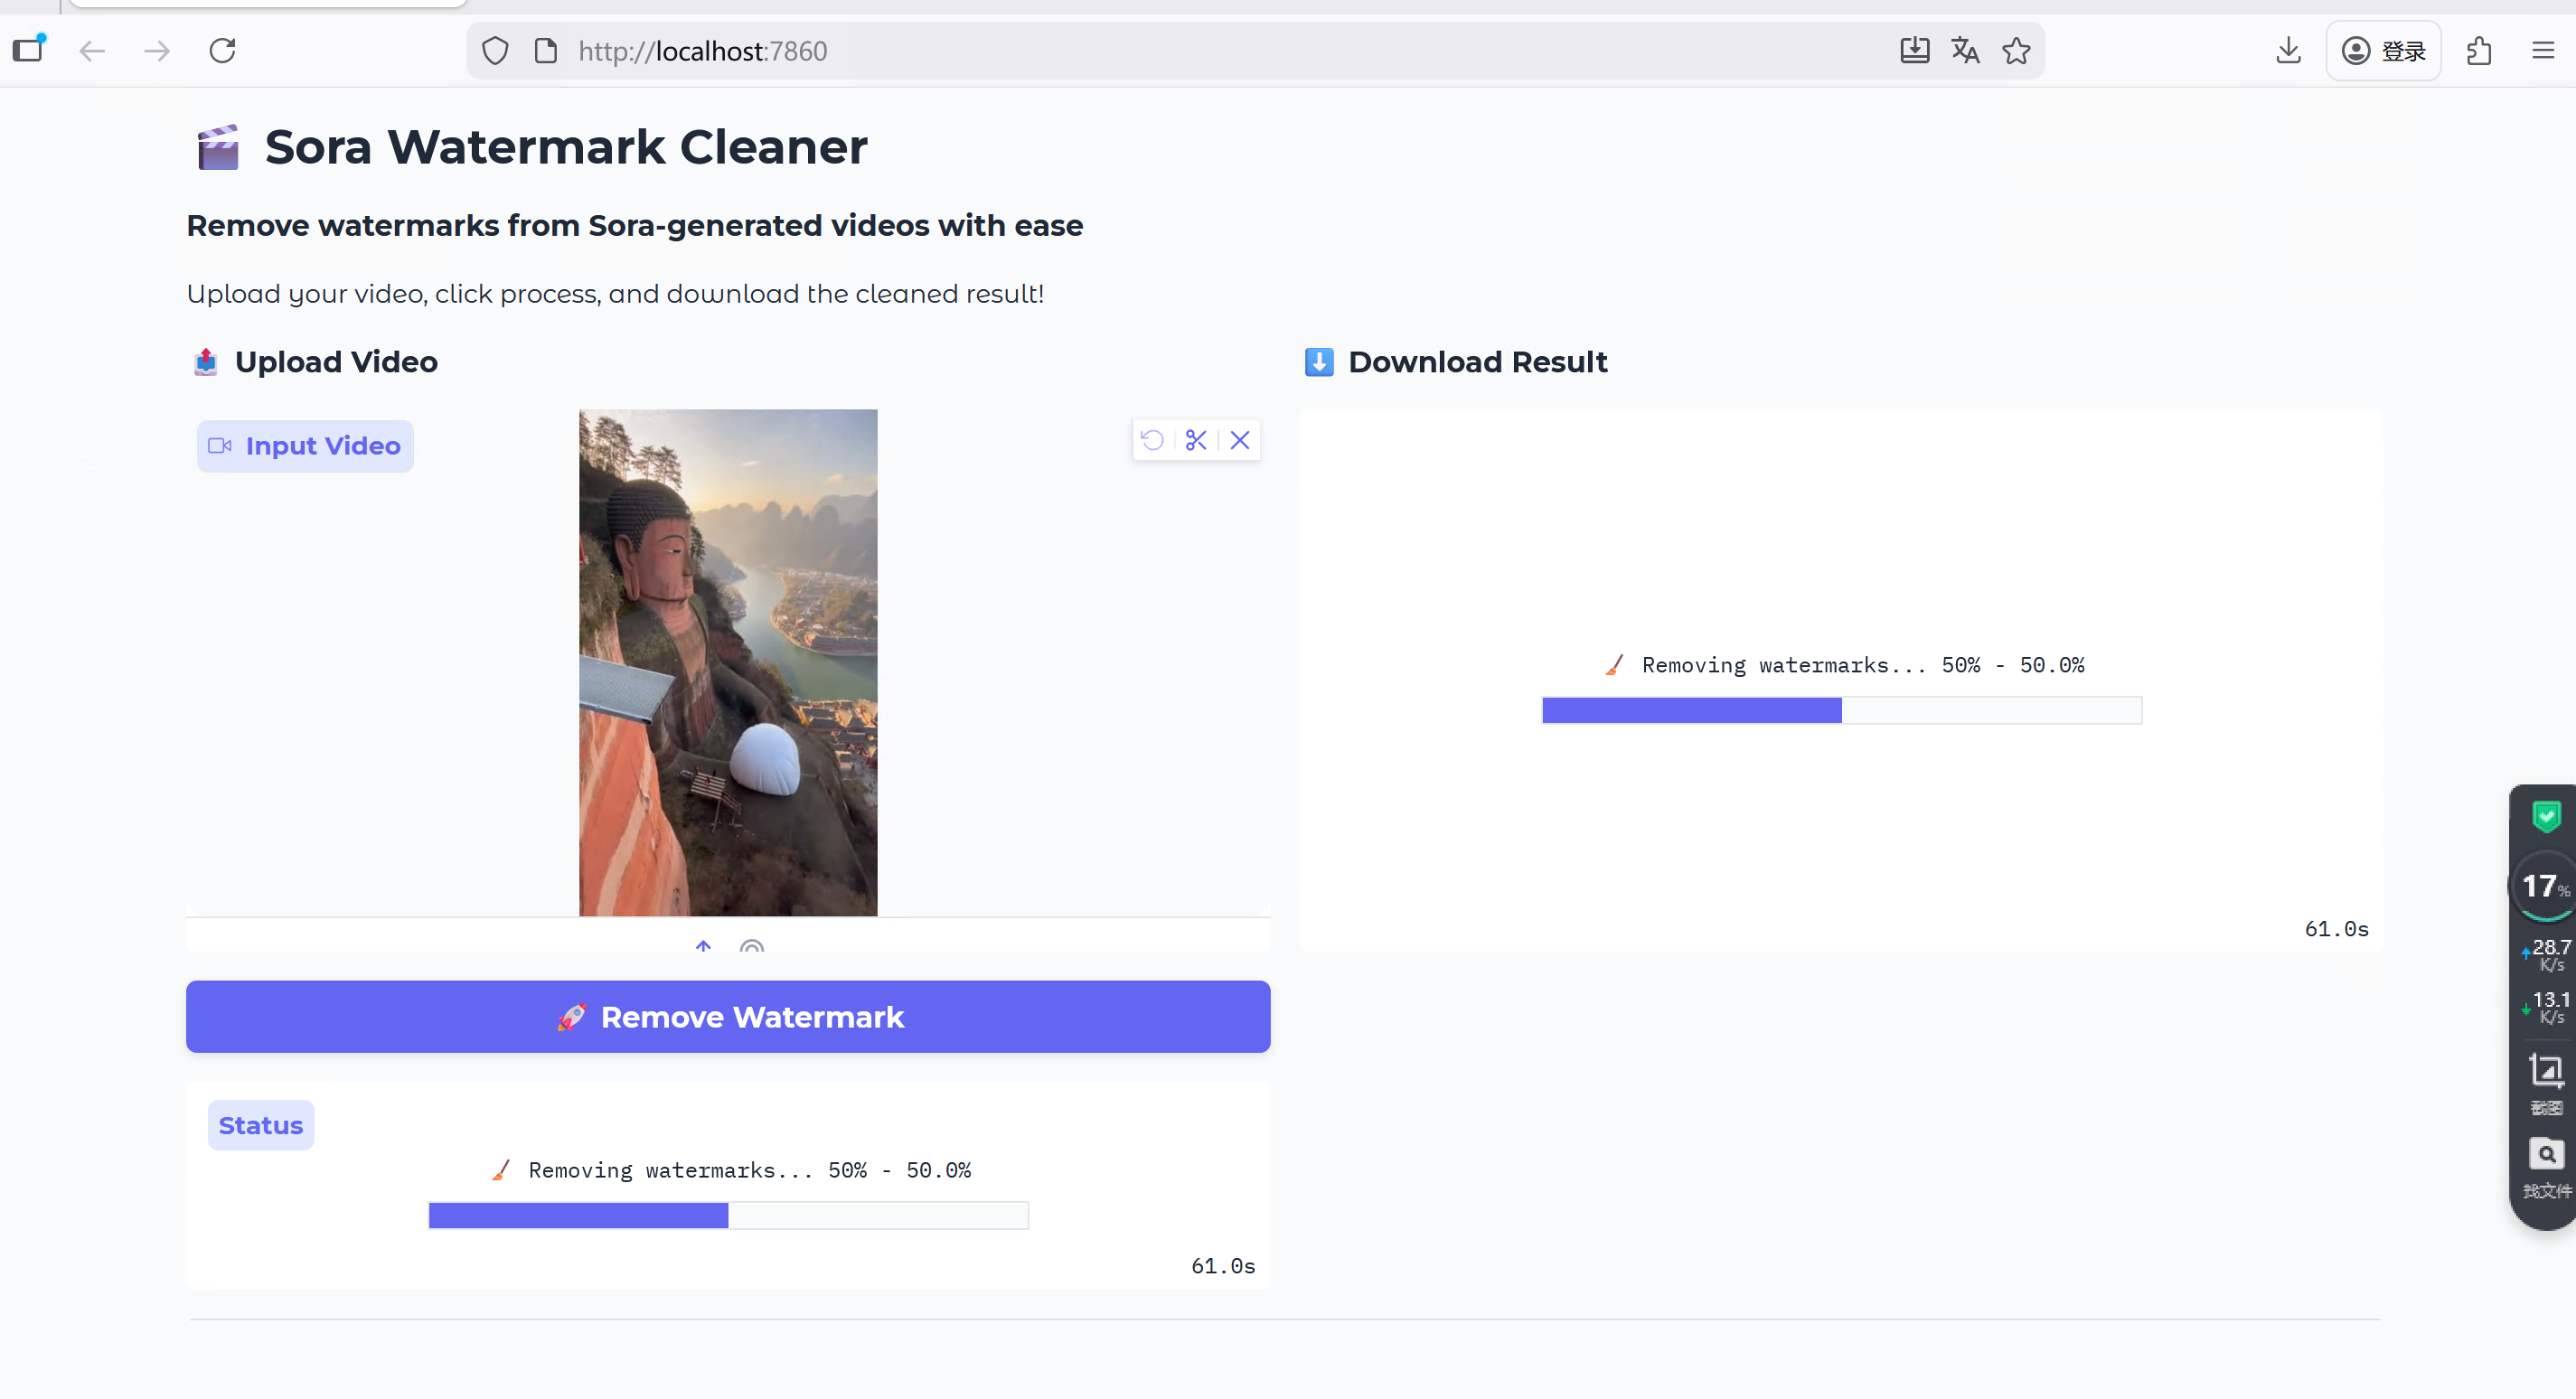Bookmark this page with star icon
The image size is (2576, 1399).
coord(2016,50)
